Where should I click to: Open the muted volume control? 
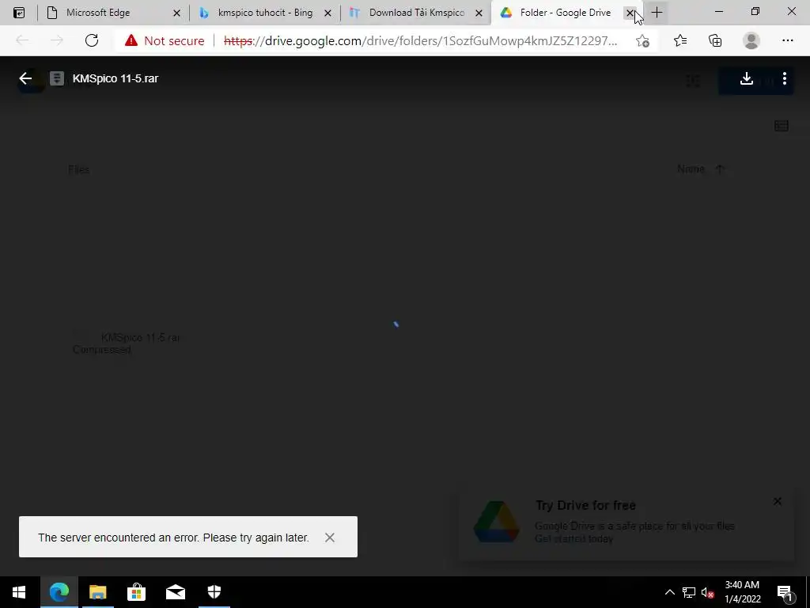[x=707, y=592]
